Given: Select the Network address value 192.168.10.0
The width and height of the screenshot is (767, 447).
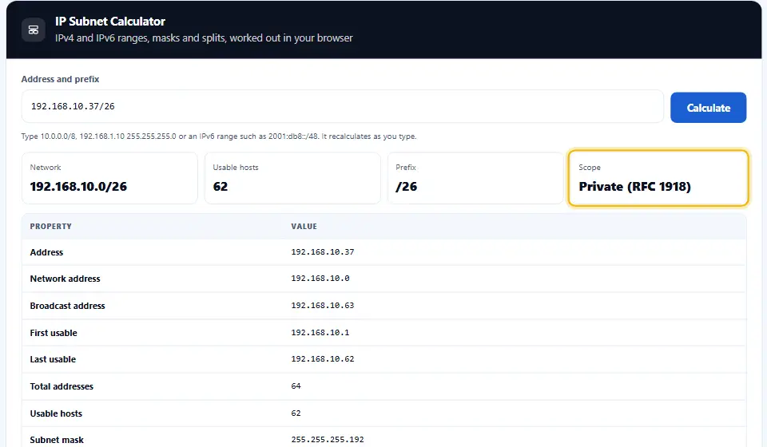Looking at the screenshot, I should [320, 279].
